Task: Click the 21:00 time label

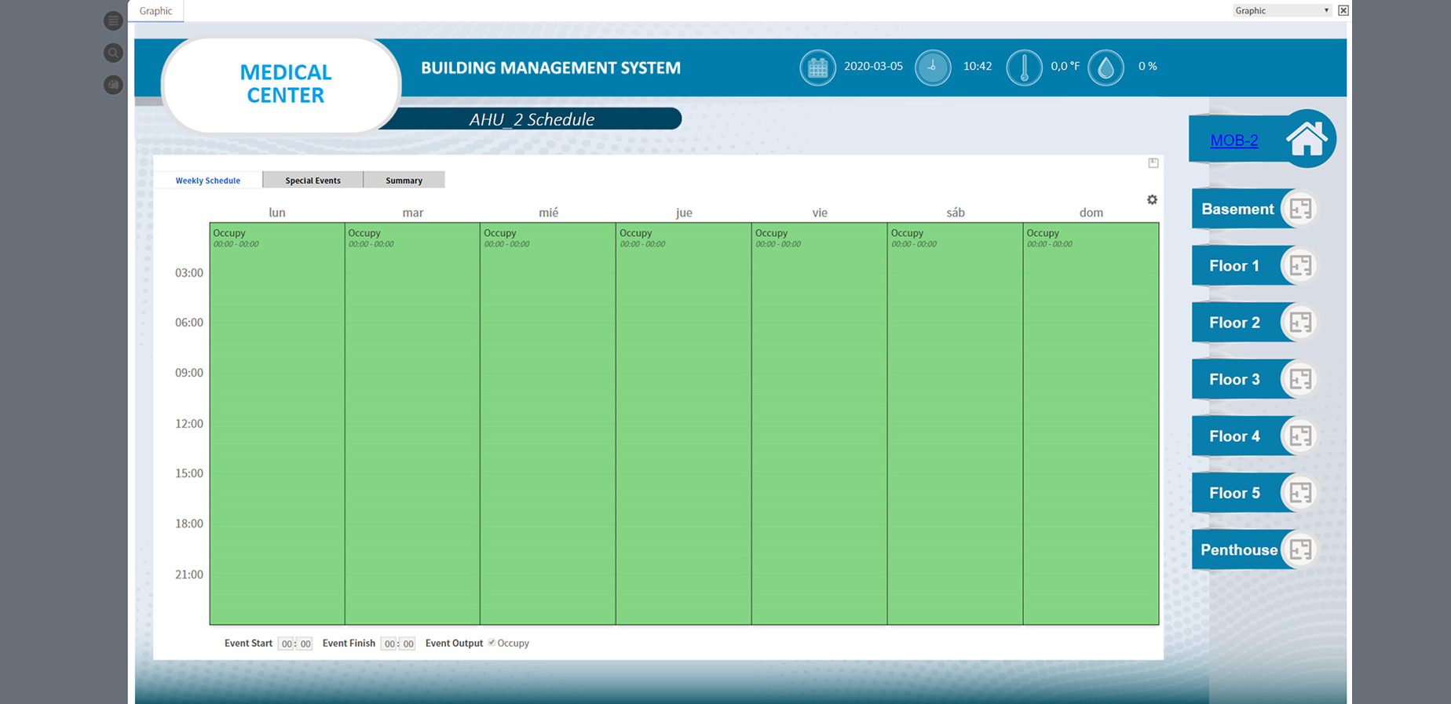Action: 188,574
